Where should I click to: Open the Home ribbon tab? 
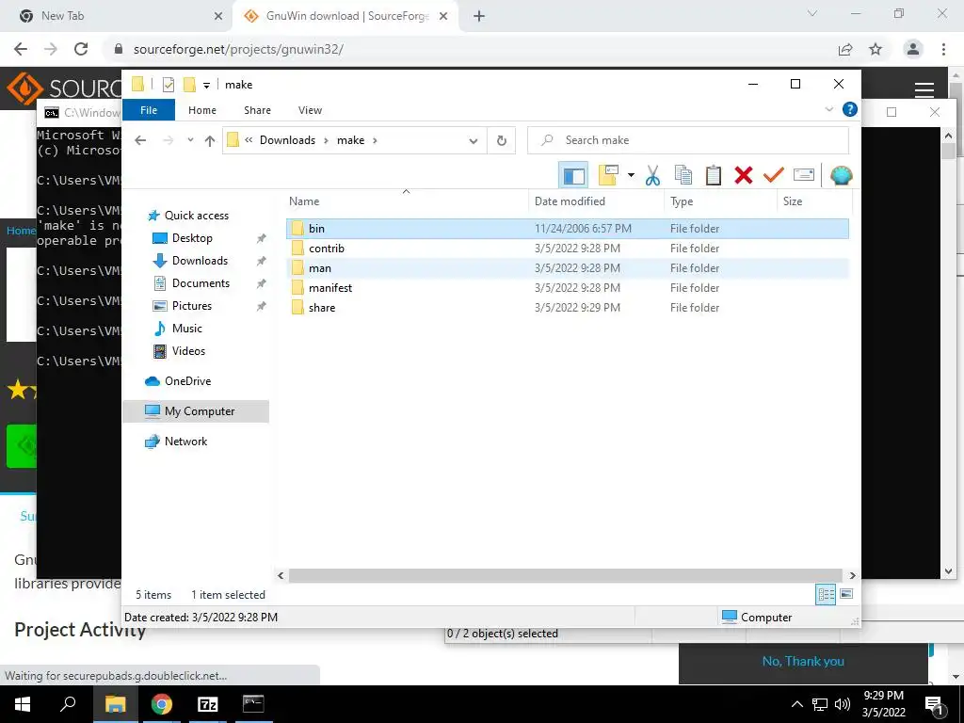tap(202, 110)
